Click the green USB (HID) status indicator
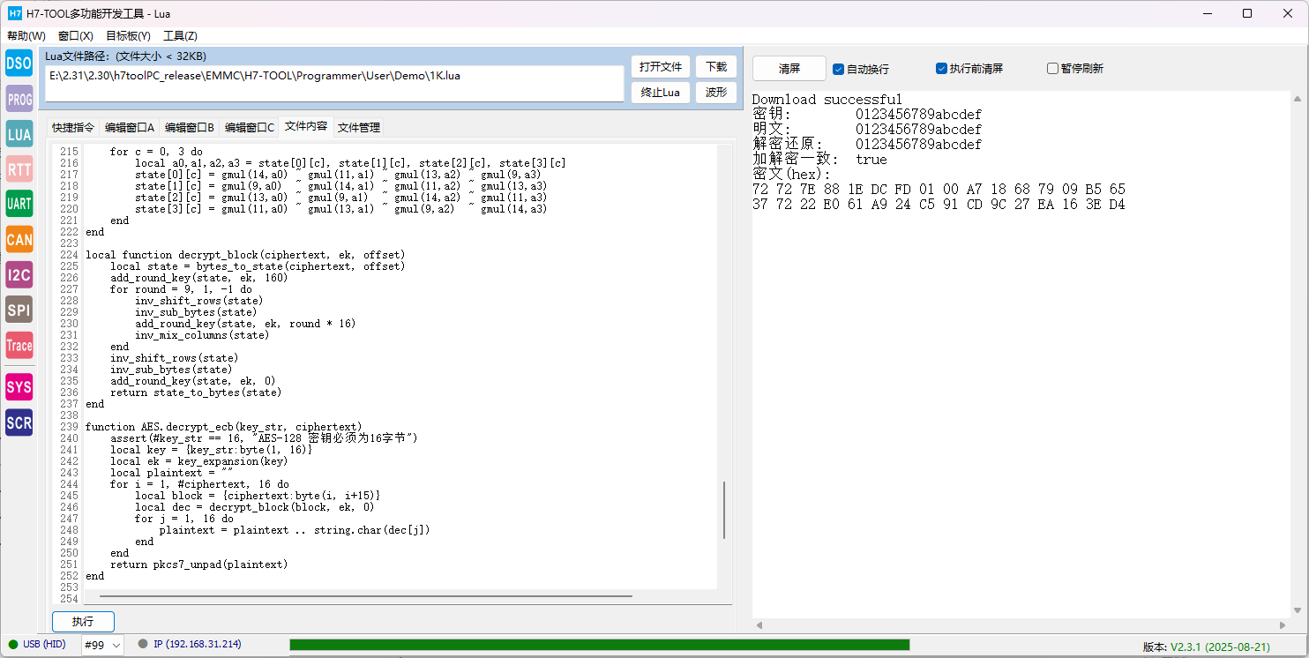Image resolution: width=1309 pixels, height=658 pixels. 12,645
